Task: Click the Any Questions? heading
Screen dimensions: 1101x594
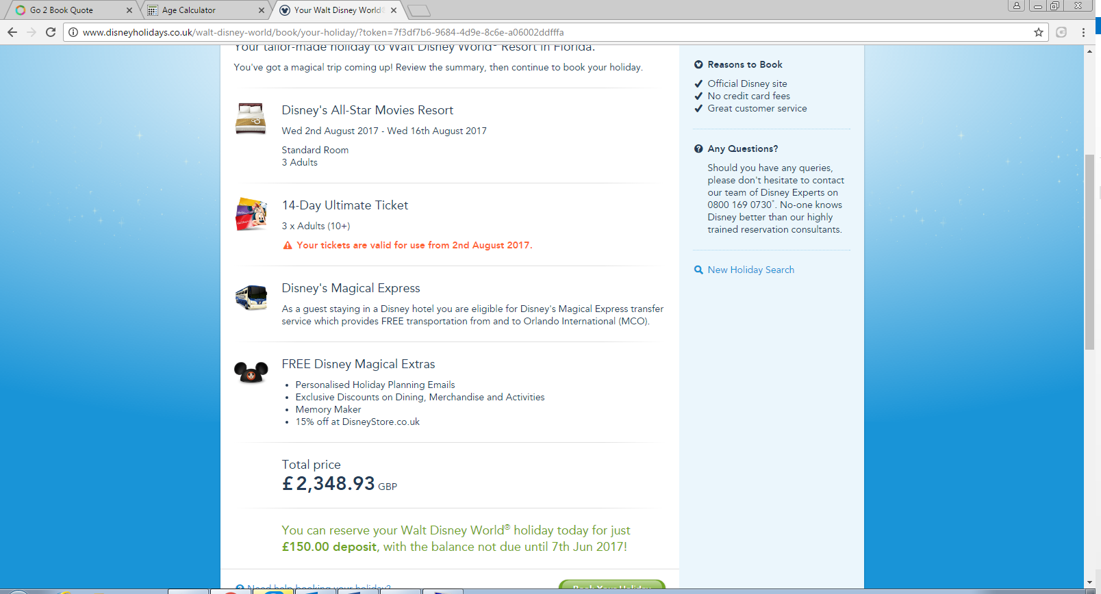Action: [743, 148]
